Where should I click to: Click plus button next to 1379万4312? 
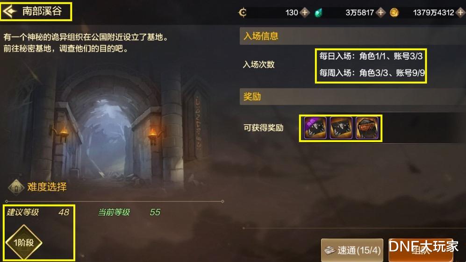click(x=461, y=13)
